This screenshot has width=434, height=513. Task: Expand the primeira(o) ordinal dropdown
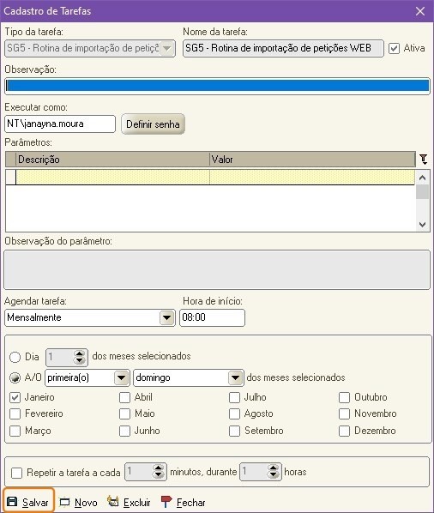tap(121, 377)
